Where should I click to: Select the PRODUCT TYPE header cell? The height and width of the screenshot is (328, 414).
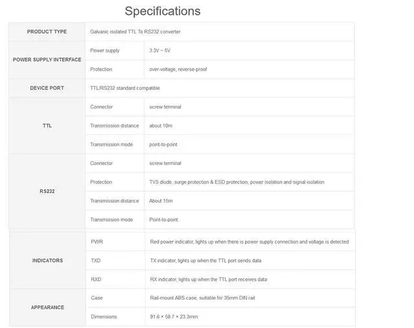[47, 32]
